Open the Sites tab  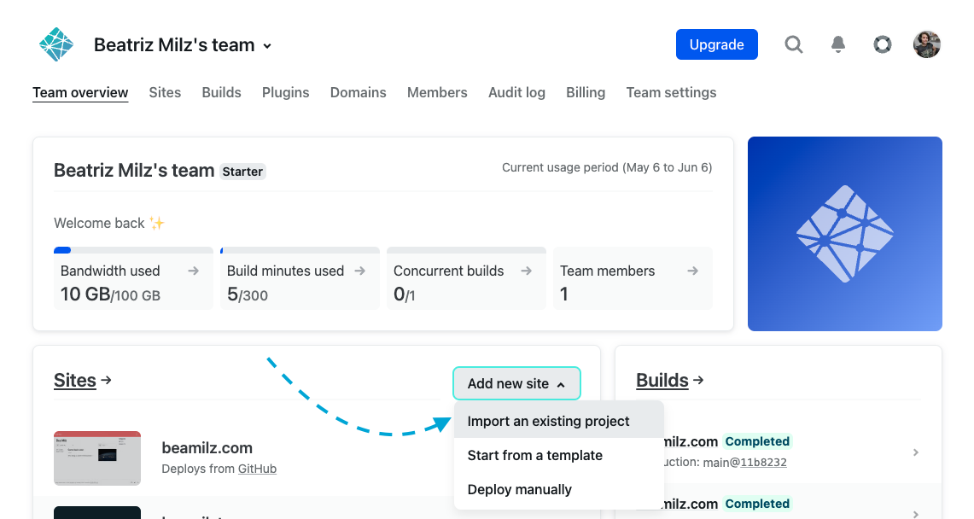pyautogui.click(x=165, y=92)
